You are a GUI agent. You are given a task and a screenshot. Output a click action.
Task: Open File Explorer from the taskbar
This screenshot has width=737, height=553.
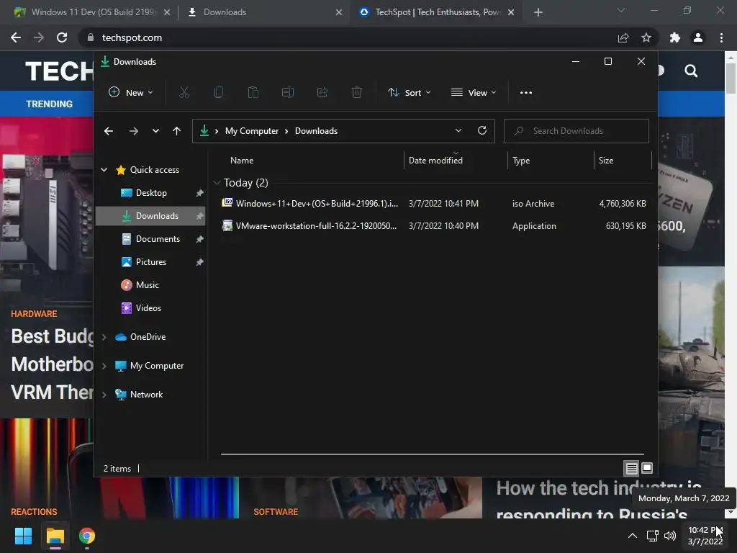[x=55, y=536]
